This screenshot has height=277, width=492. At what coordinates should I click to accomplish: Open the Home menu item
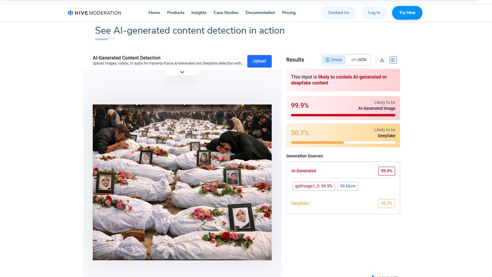click(x=154, y=13)
